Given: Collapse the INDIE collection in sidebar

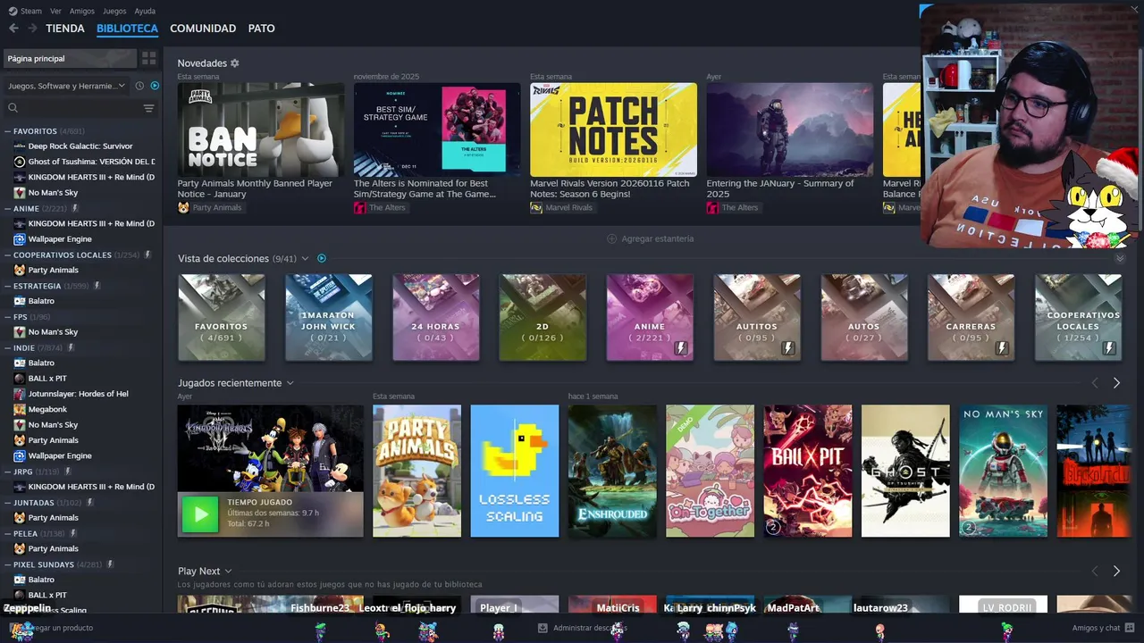Looking at the screenshot, I should tap(7, 347).
